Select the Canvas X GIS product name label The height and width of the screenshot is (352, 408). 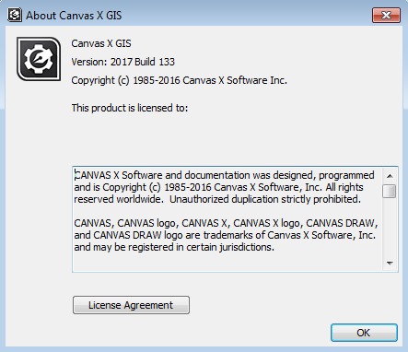101,43
